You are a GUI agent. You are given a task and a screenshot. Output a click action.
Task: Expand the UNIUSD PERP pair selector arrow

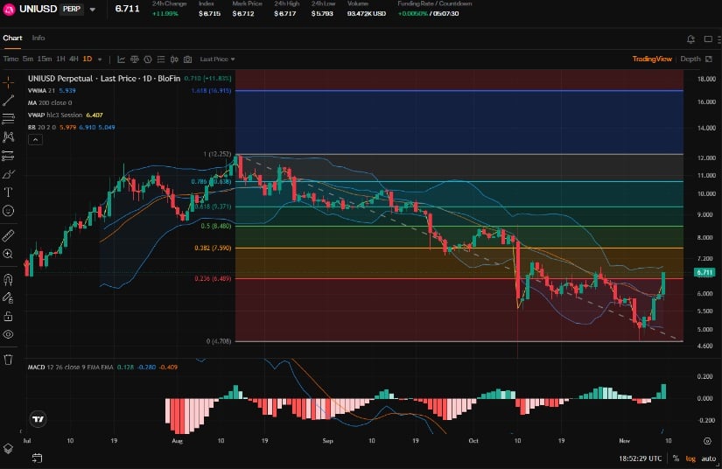(x=93, y=10)
